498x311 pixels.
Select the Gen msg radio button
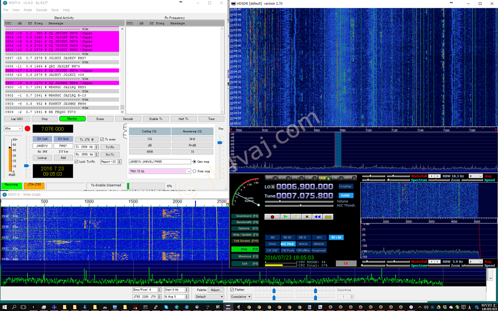pos(195,161)
